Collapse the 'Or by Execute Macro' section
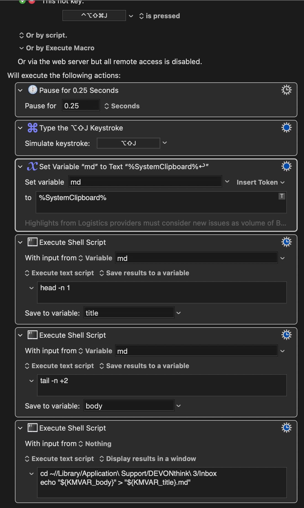The height and width of the screenshot is (508, 304). (21, 48)
